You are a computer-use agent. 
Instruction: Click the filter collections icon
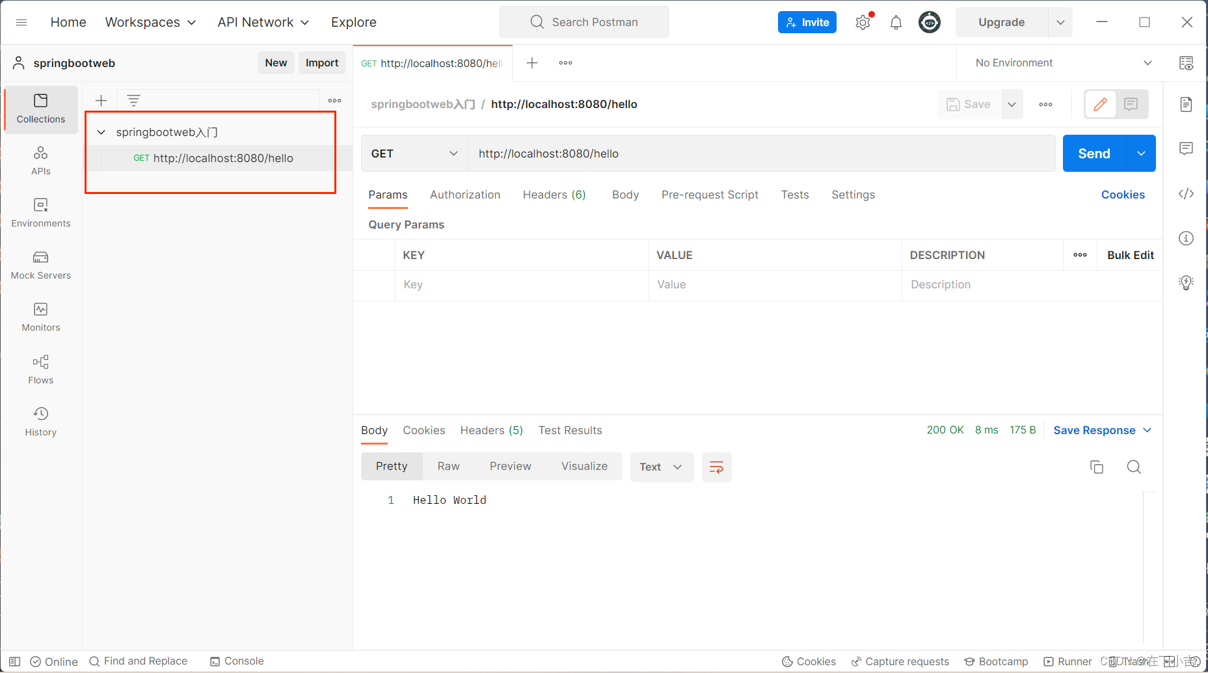tap(133, 100)
